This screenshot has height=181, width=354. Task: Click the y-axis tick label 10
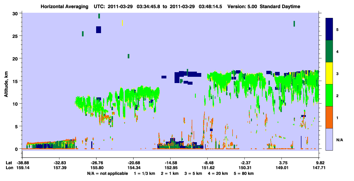16,104
